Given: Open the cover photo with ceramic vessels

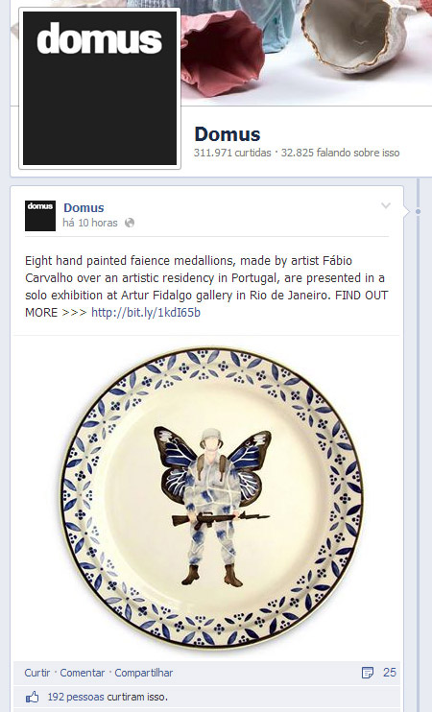Looking at the screenshot, I should pos(306,52).
